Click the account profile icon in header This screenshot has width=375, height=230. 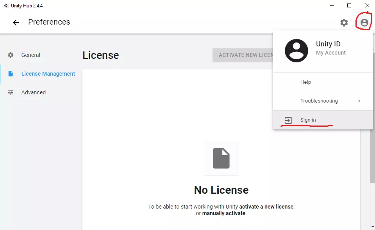tap(364, 23)
